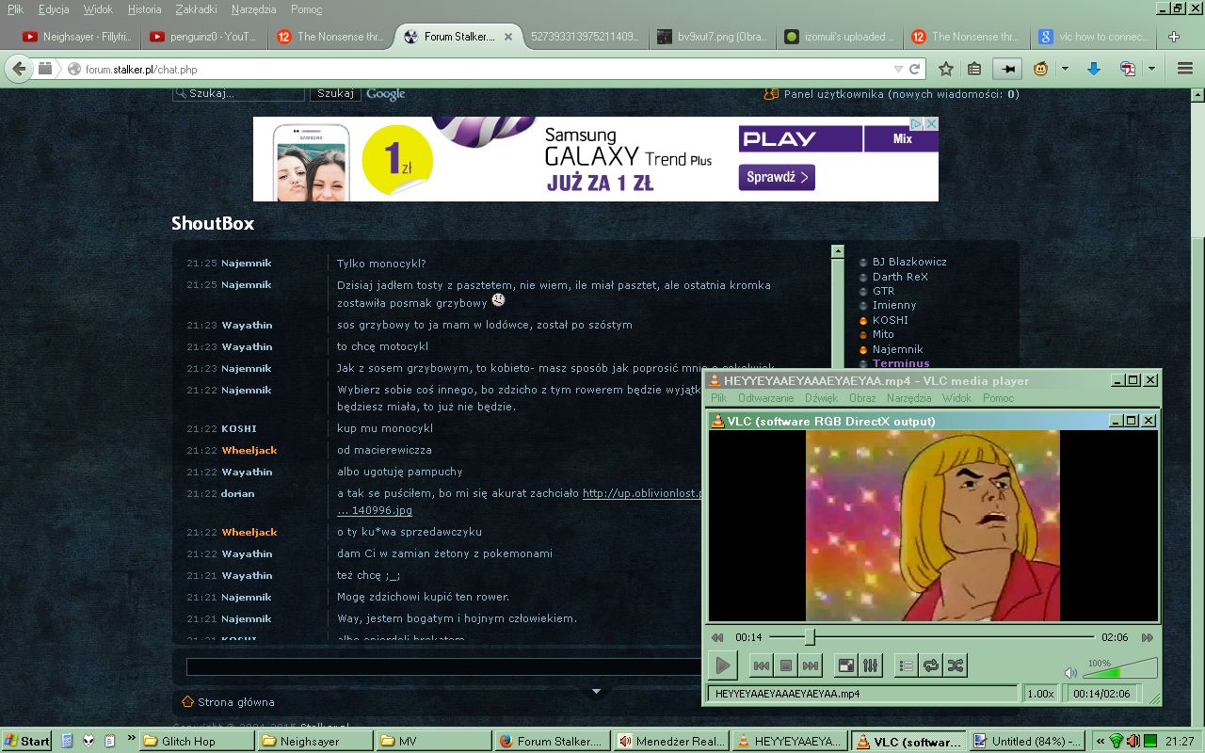1205x753 pixels.
Task: Open VLC Widok menu
Action: pyautogui.click(x=957, y=398)
